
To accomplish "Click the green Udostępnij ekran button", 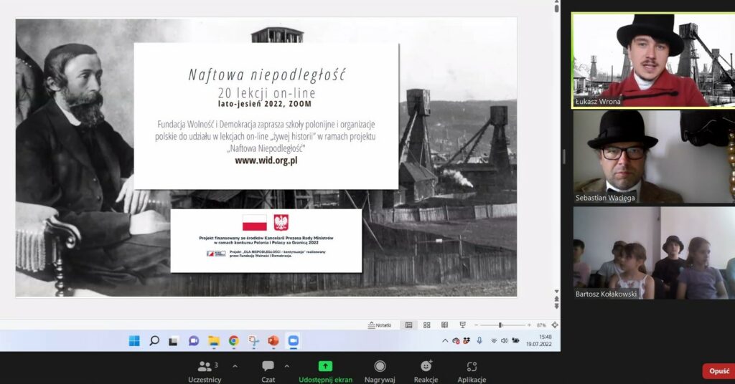I will (x=325, y=370).
